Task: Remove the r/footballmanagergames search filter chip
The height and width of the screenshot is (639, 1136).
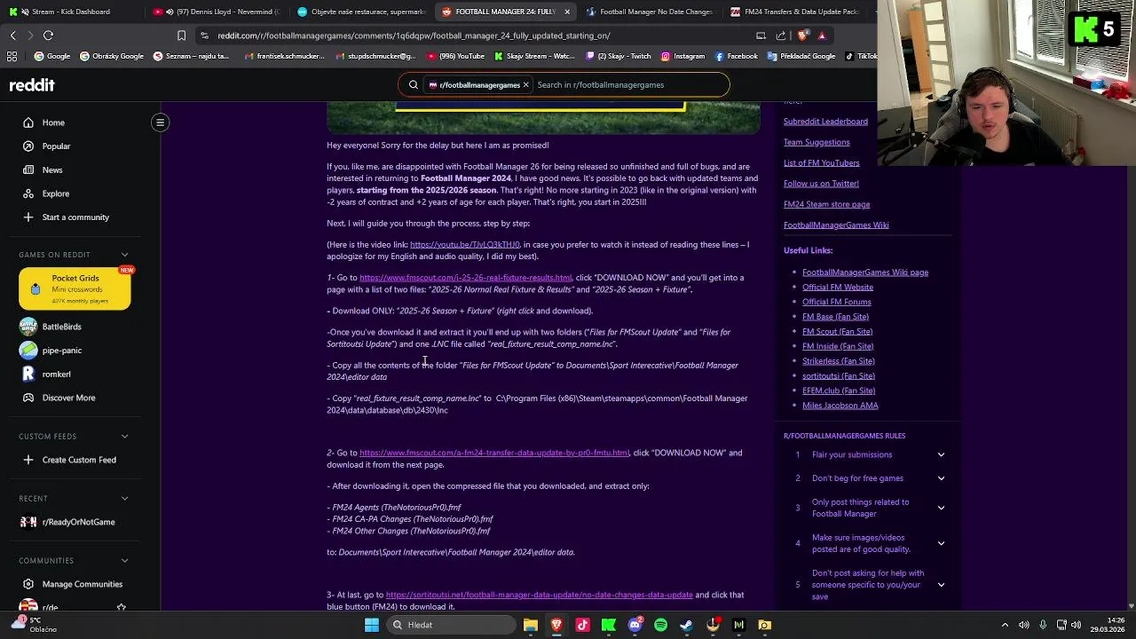Action: pyautogui.click(x=525, y=85)
